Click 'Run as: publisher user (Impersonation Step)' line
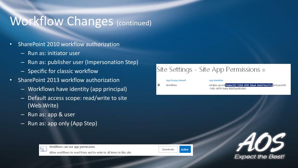 coord(83,62)
